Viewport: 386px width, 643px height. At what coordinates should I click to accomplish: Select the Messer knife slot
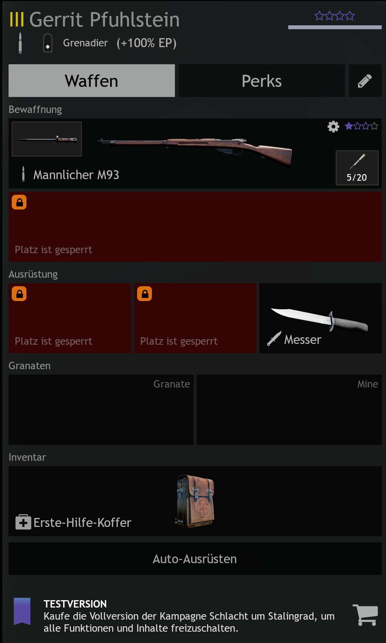pyautogui.click(x=321, y=318)
